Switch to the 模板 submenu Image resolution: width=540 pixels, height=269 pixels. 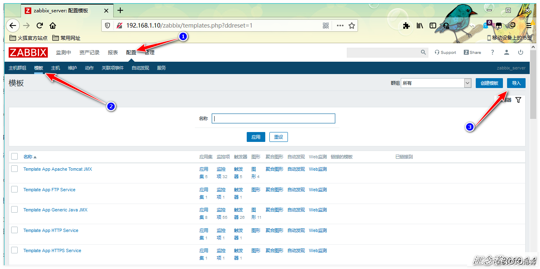tap(39, 68)
